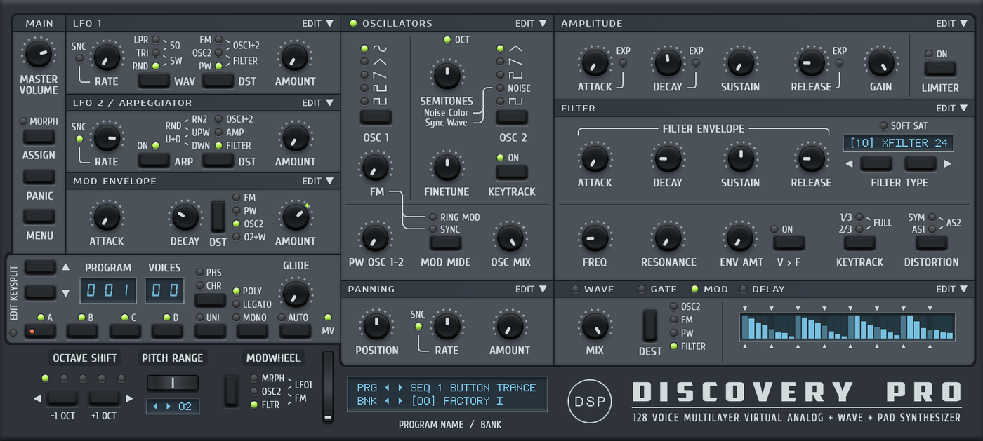Toggle the Limiter ON button

point(940,69)
